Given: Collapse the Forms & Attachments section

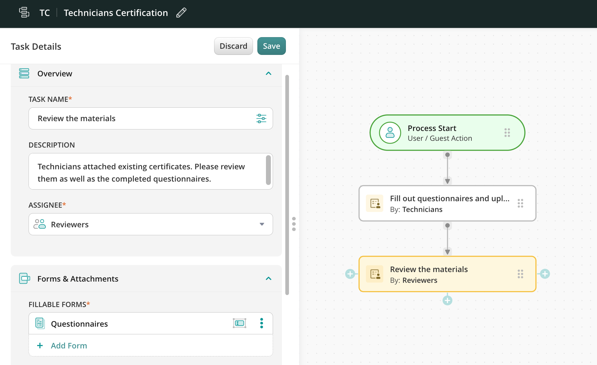Looking at the screenshot, I should click(268, 279).
